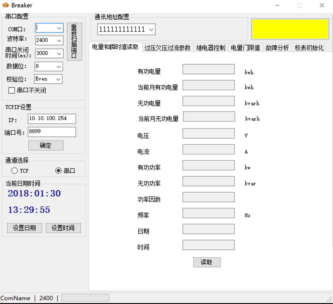Switch to the 过压欠压过流参数 tab
The image size is (333, 304).
[x=168, y=48]
